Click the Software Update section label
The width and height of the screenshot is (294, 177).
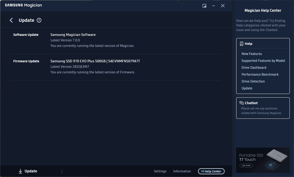(x=26, y=35)
